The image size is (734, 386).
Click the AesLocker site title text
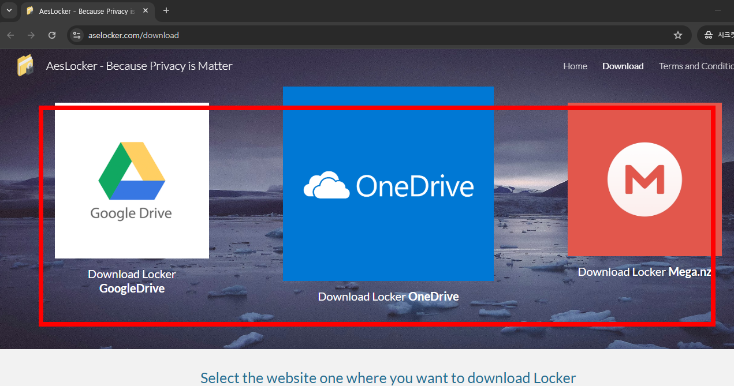coord(139,66)
